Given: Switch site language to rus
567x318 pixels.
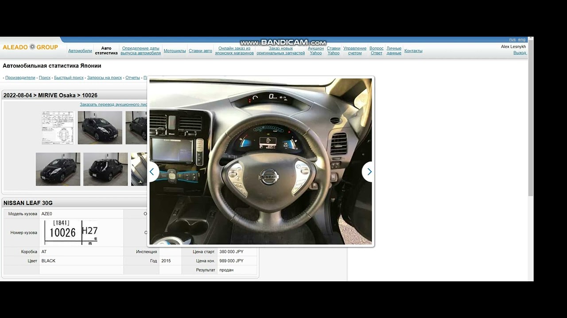Looking at the screenshot, I should tap(513, 40).
